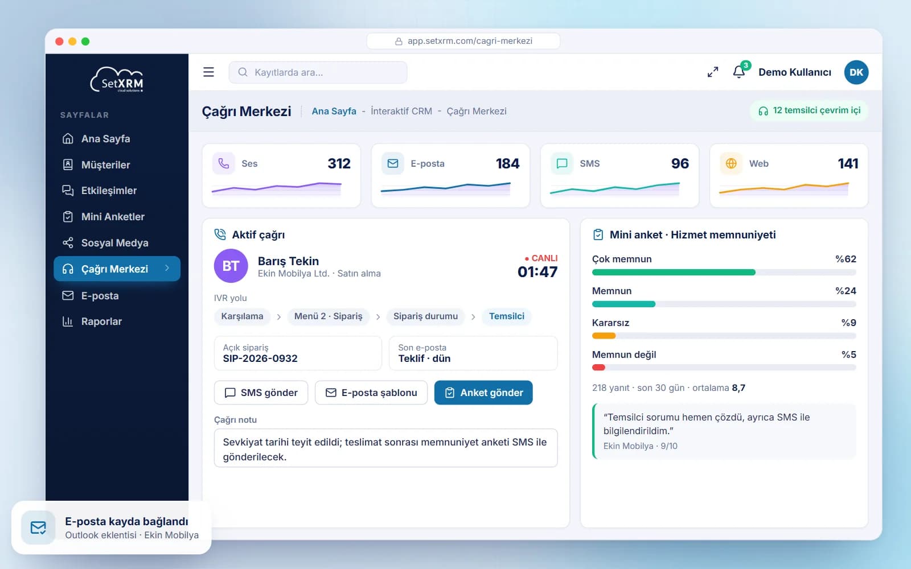911x569 pixels.
Task: Click the 12 temsilci çevrim içi badge
Action: click(809, 110)
